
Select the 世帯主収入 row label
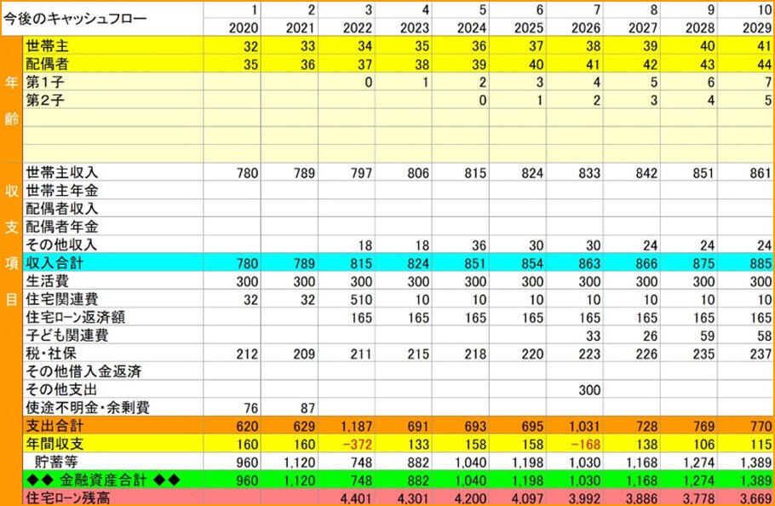62,173
